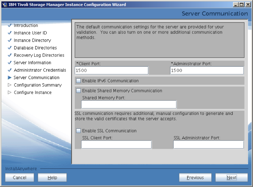Click the wizard title bar application icon
Image resolution: width=253 pixels, height=187 pixels.
[5, 4]
